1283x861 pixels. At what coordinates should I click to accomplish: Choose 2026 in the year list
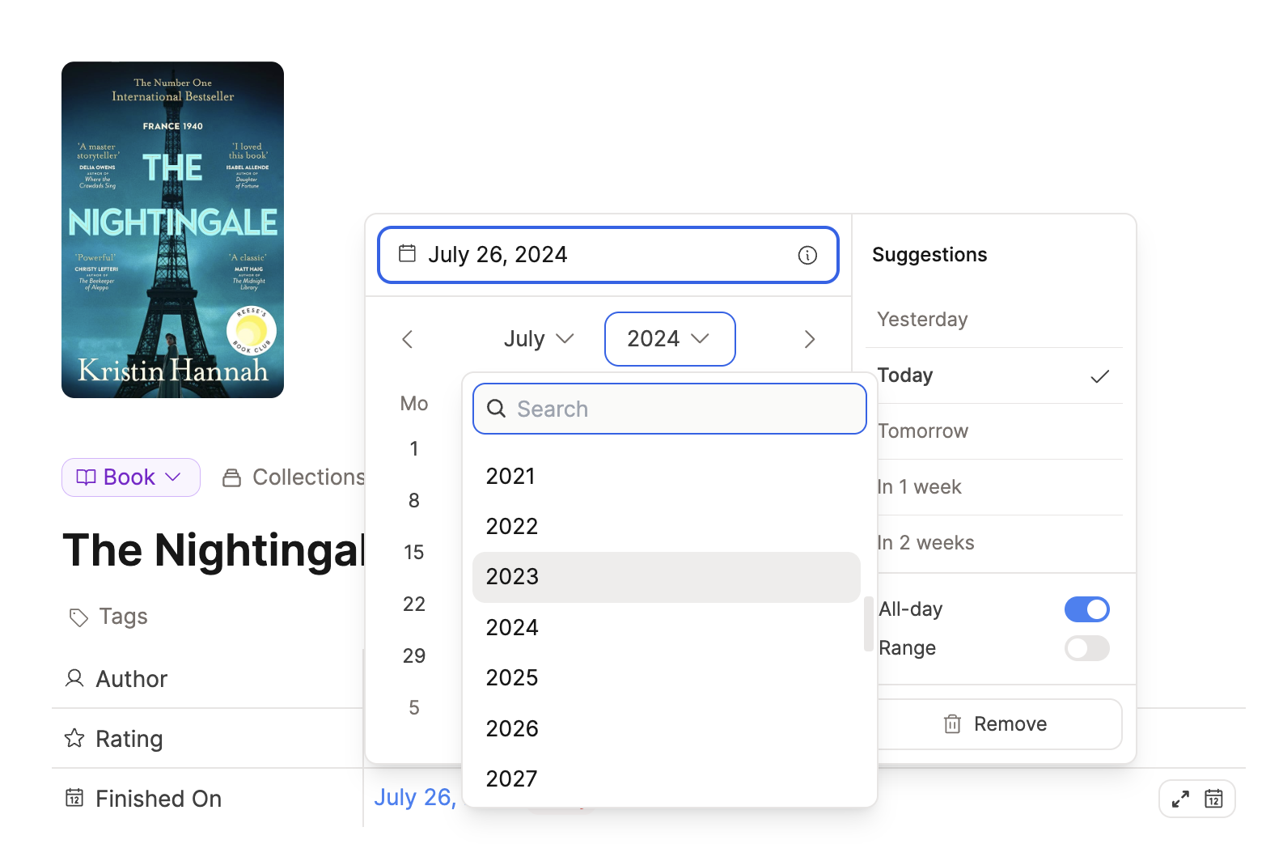tap(666, 728)
